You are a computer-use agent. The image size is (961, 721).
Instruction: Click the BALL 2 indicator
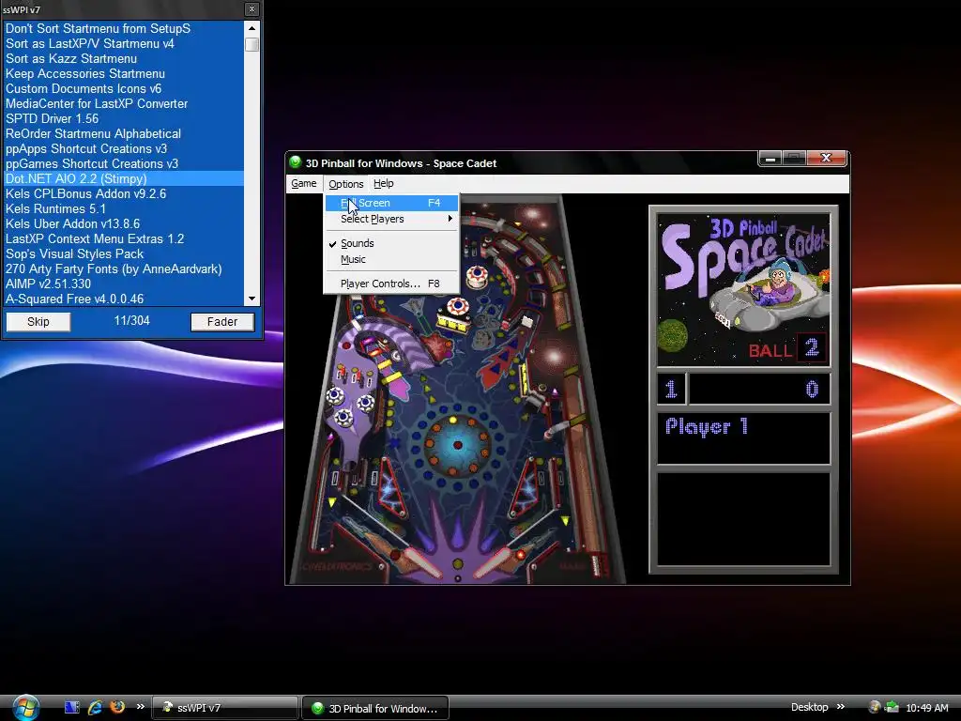pyautogui.click(x=787, y=349)
